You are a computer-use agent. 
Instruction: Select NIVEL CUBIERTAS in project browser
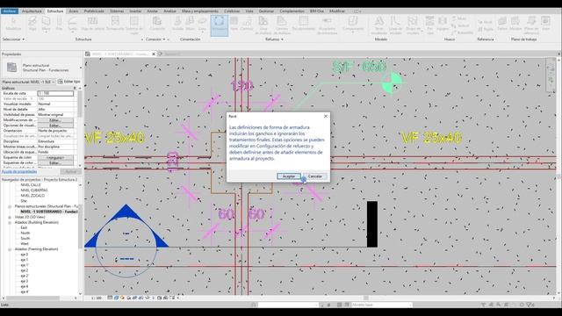(34, 190)
